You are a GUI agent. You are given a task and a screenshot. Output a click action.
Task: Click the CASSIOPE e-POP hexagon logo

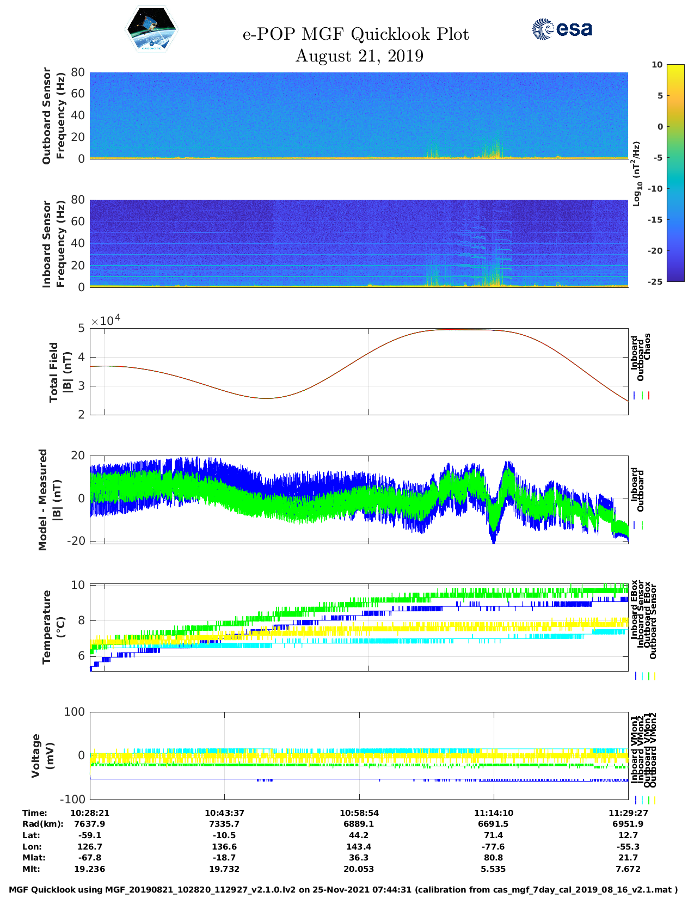point(152,30)
